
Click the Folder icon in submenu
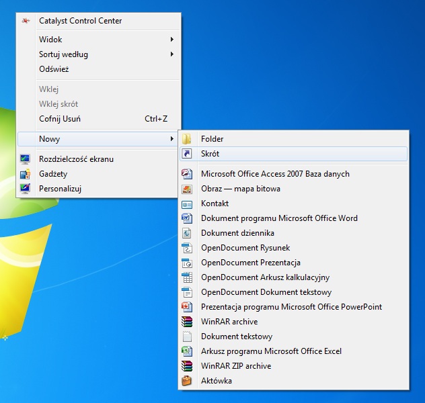coord(187,139)
